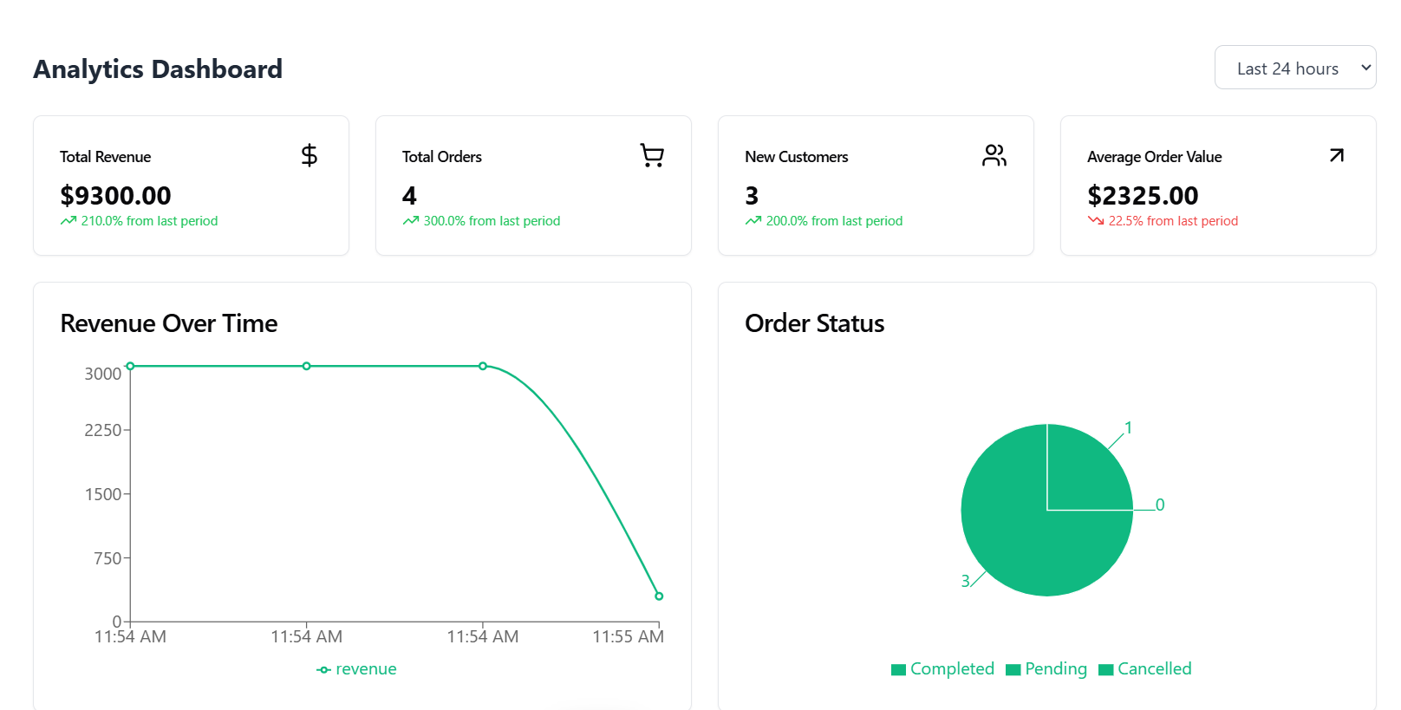Click the revenue legend marker icon
This screenshot has height=710, width=1401.
click(x=323, y=670)
